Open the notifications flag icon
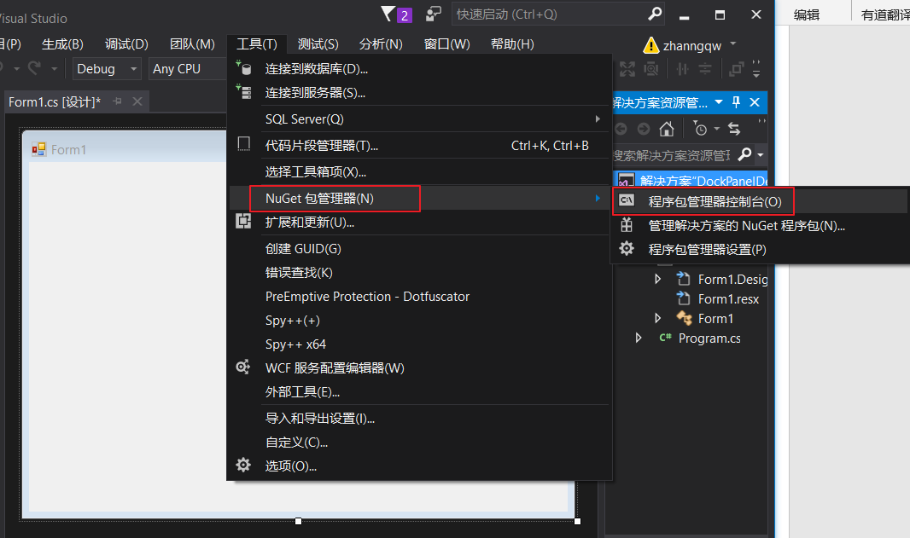The height and width of the screenshot is (538, 910). click(x=388, y=14)
